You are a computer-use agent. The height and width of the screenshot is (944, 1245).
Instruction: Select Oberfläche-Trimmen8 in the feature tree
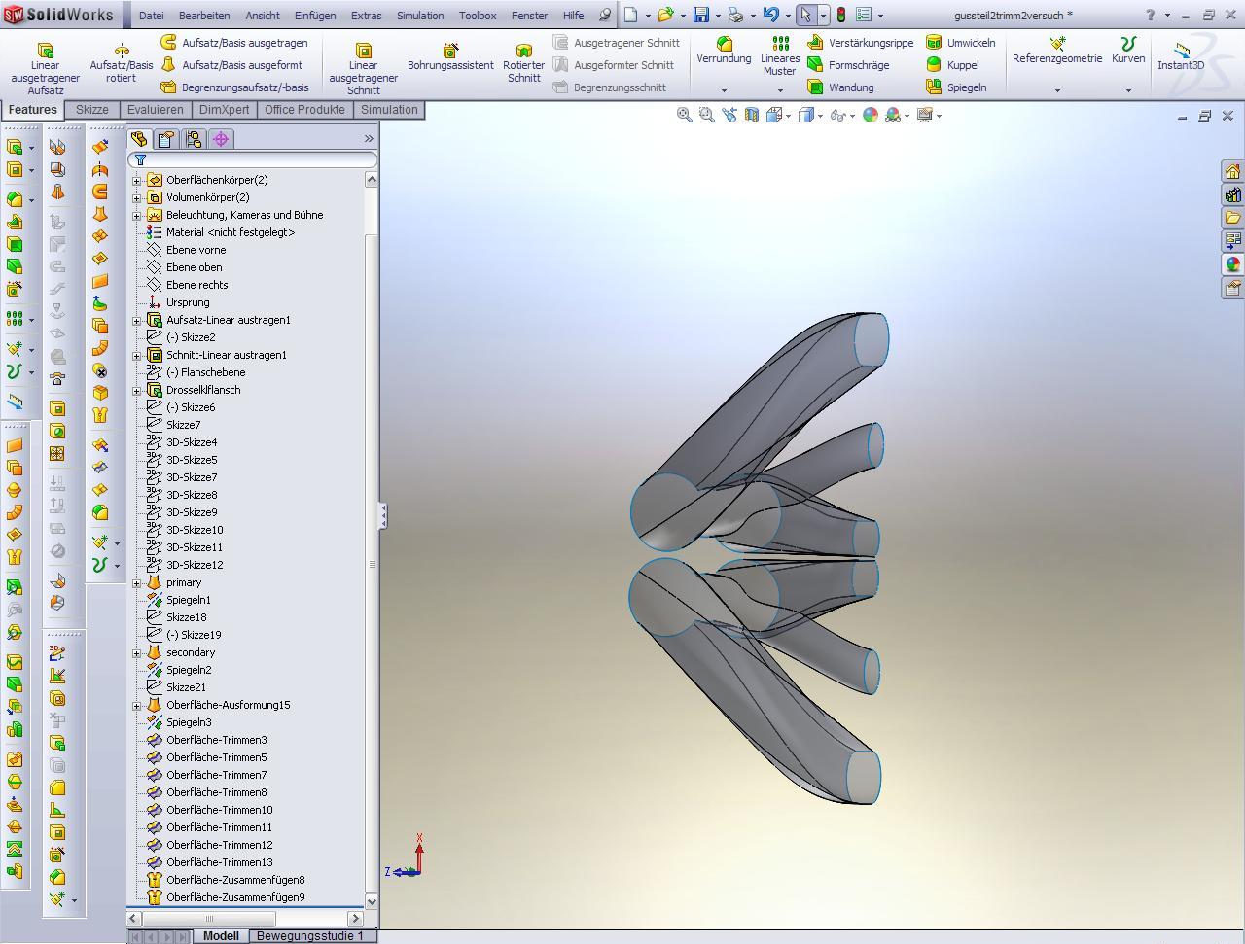click(x=216, y=792)
